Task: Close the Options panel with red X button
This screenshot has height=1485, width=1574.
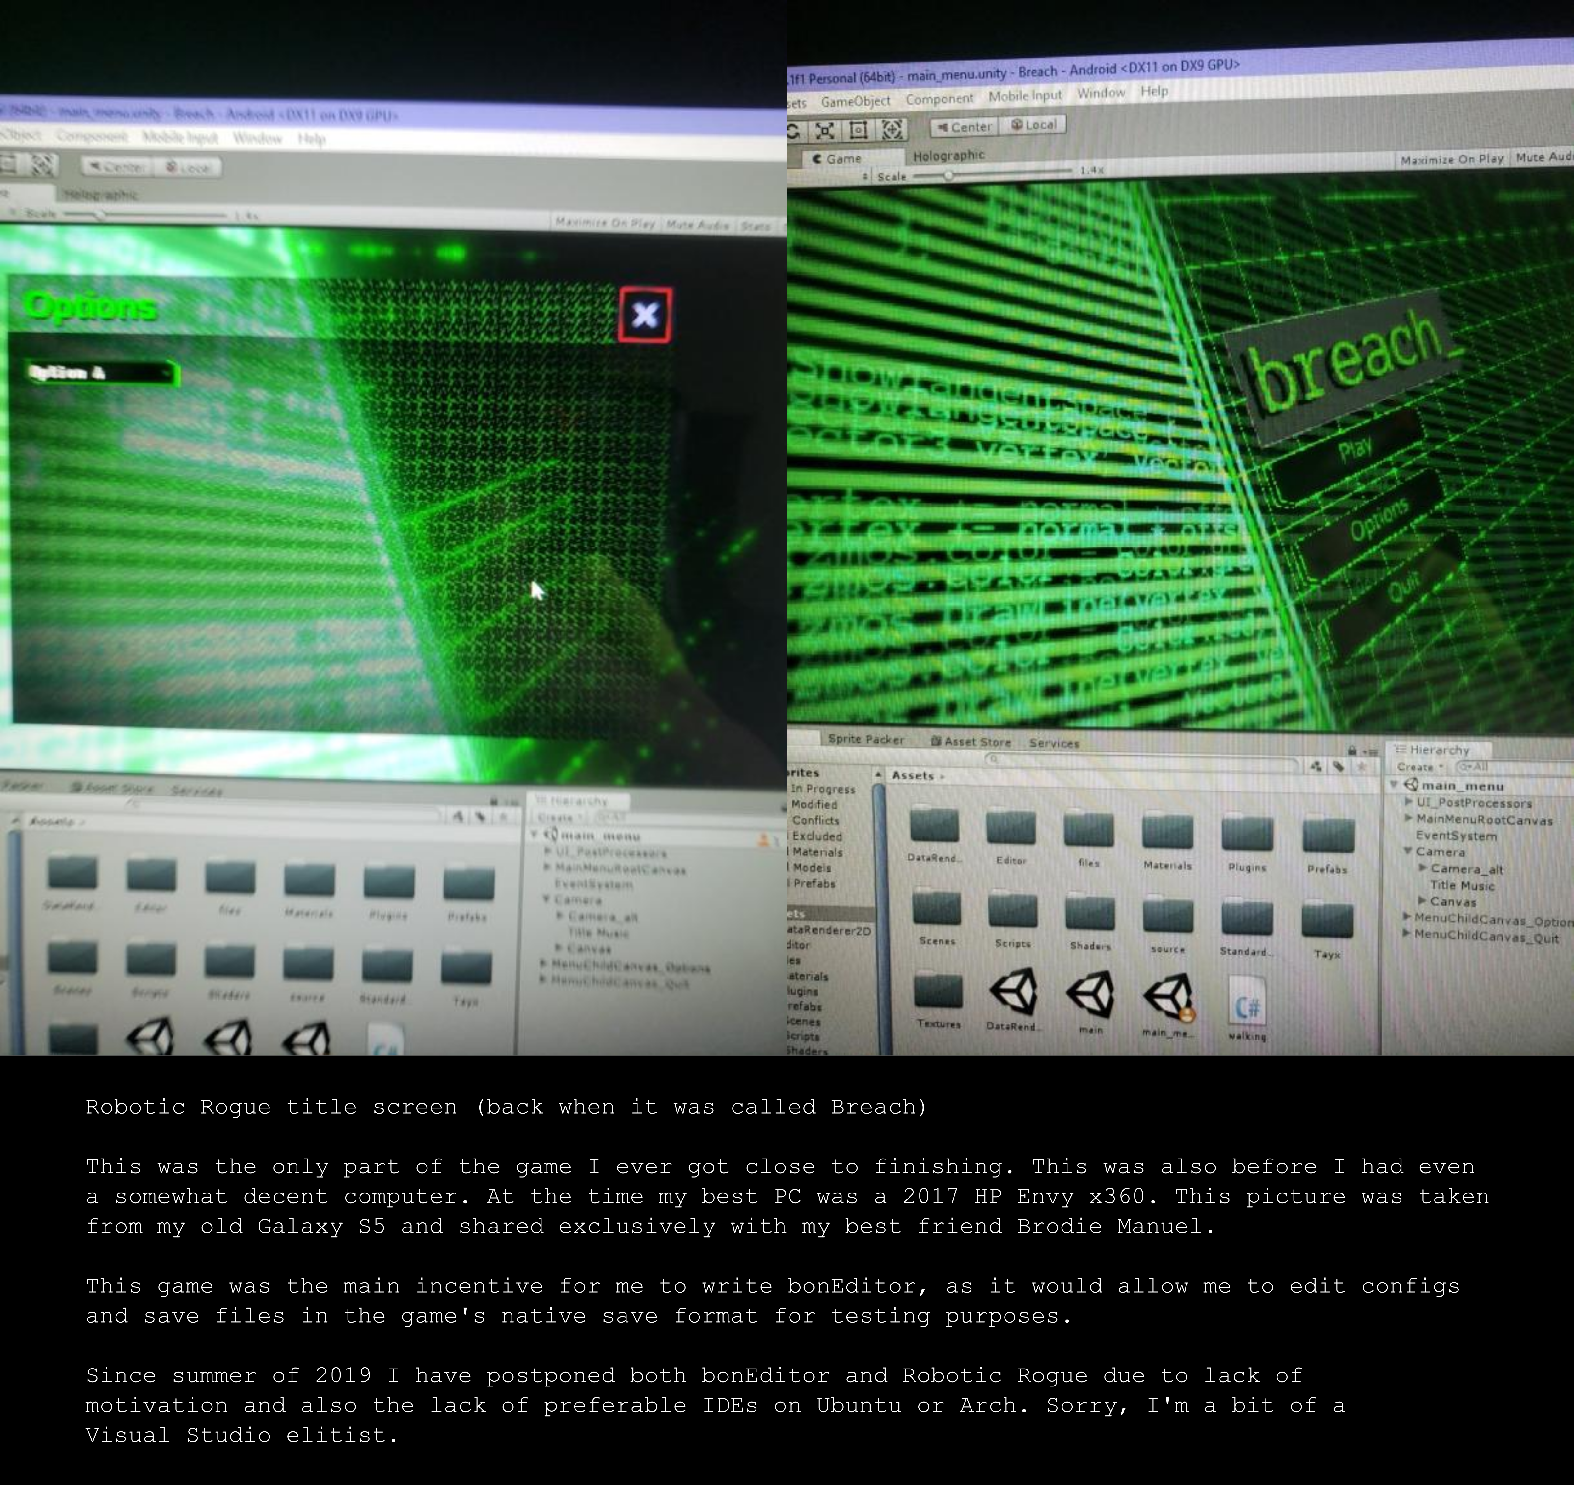Action: point(645,315)
